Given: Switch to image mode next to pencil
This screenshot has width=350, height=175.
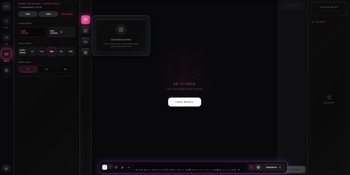Looking at the screenshot, I should point(110,167).
